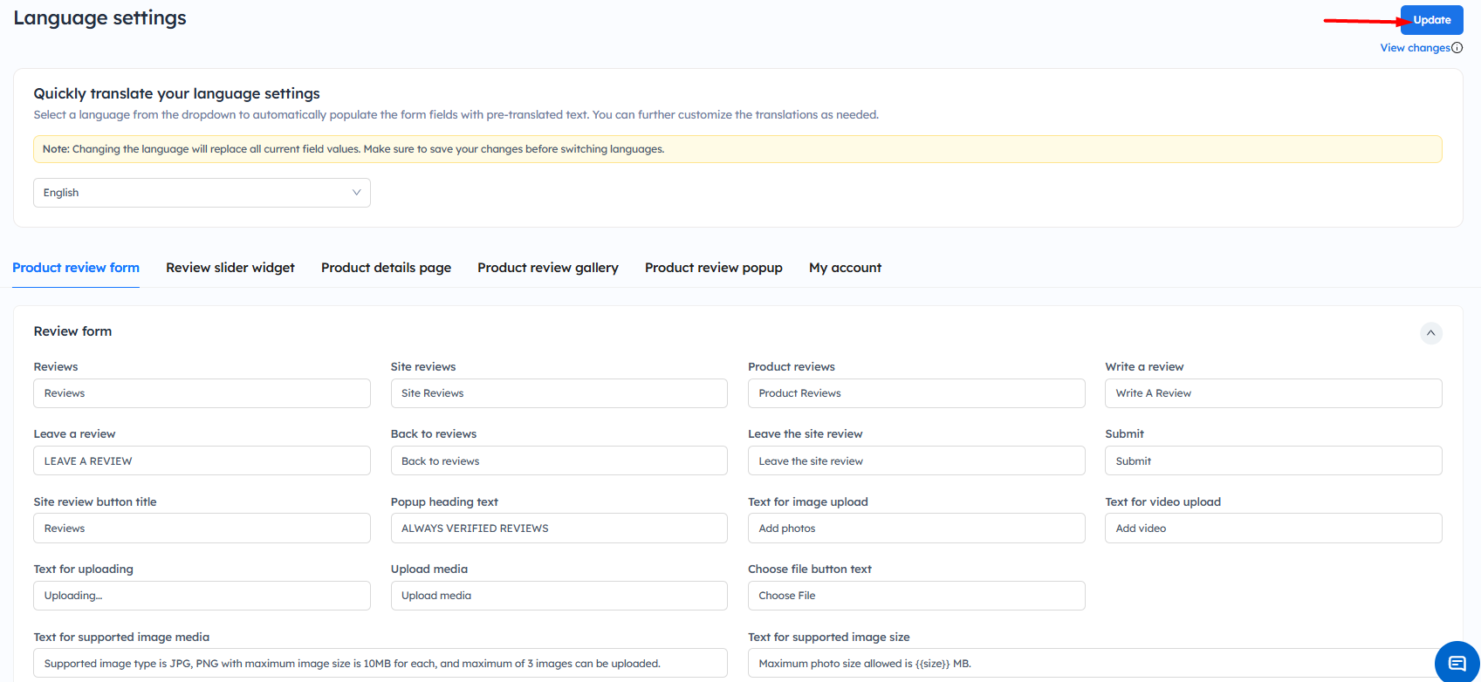Click the blue Update button
The height and width of the screenshot is (682, 1481).
point(1431,20)
